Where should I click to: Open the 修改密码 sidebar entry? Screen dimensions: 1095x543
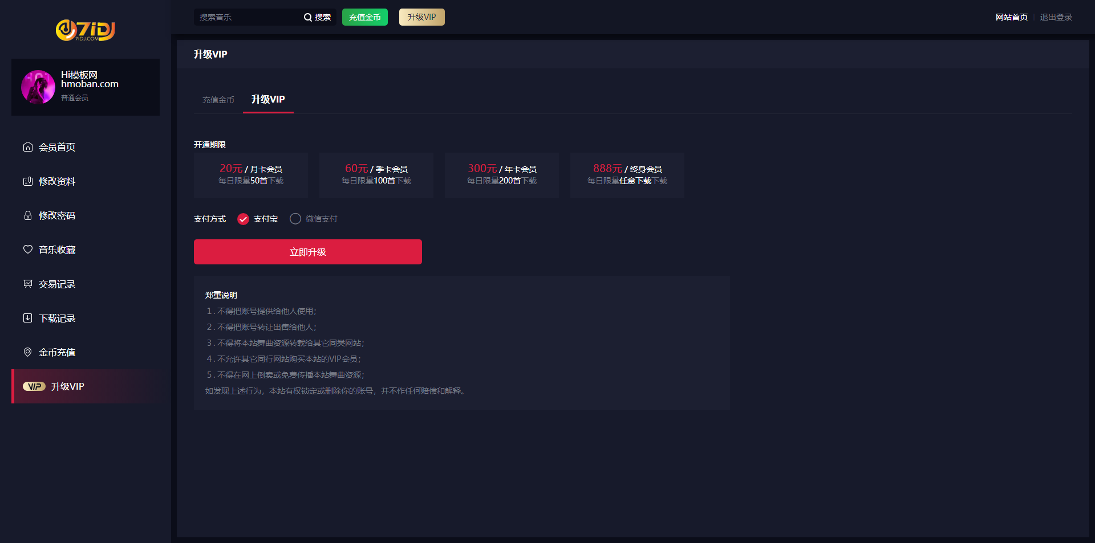(86, 215)
